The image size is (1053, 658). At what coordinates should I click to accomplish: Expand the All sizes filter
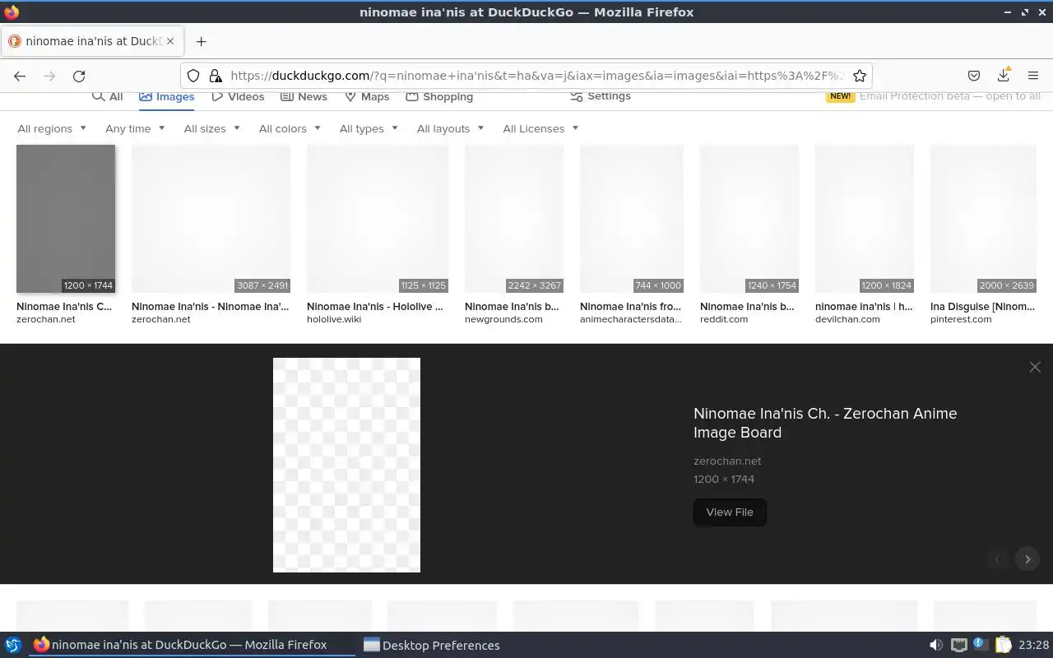click(x=211, y=128)
